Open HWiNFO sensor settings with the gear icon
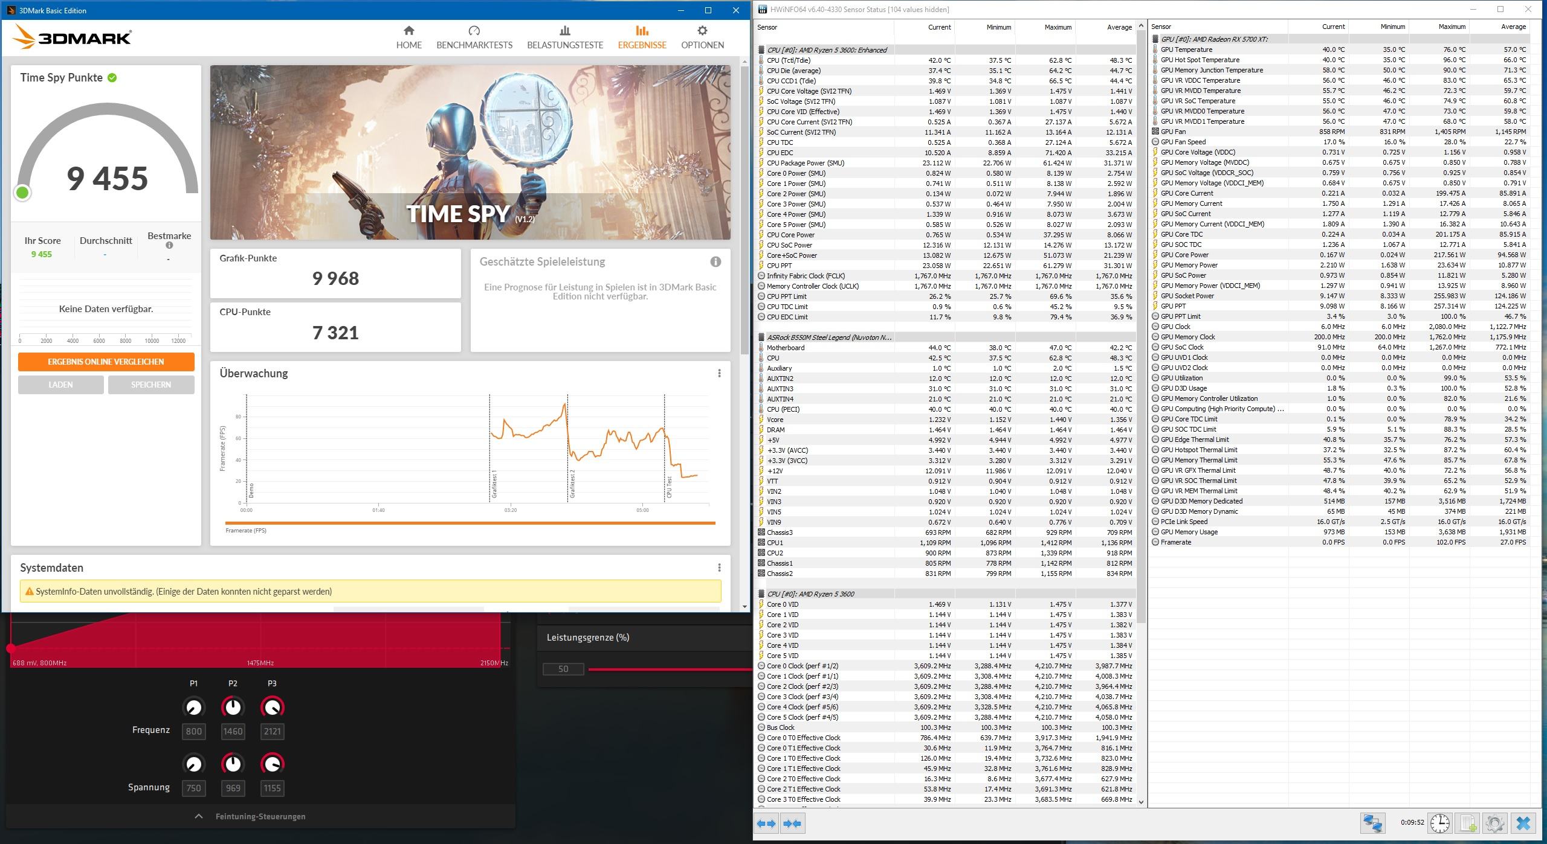Screen dimensions: 1547x844 click(x=1495, y=823)
